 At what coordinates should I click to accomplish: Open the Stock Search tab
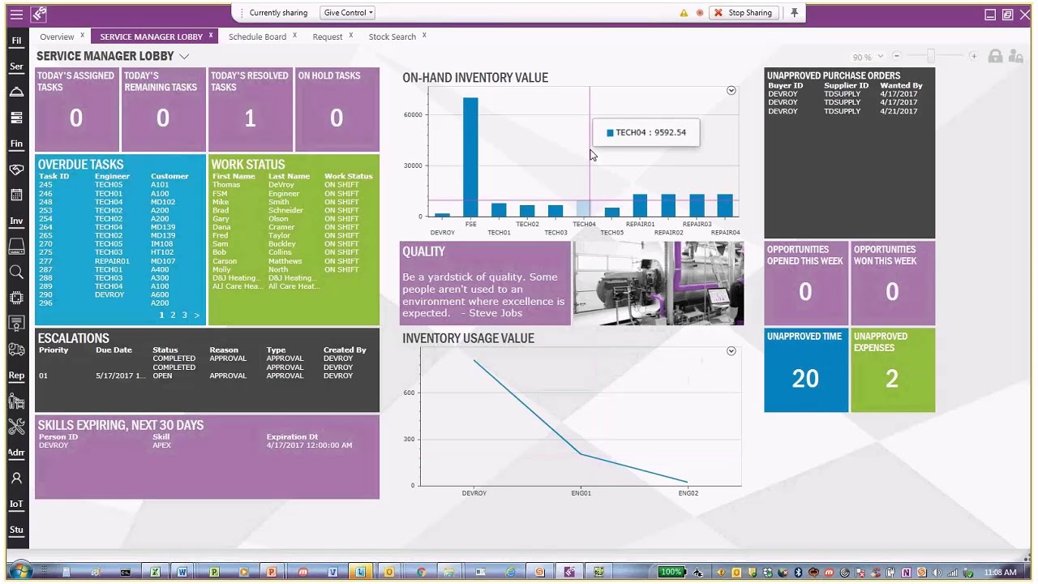392,36
